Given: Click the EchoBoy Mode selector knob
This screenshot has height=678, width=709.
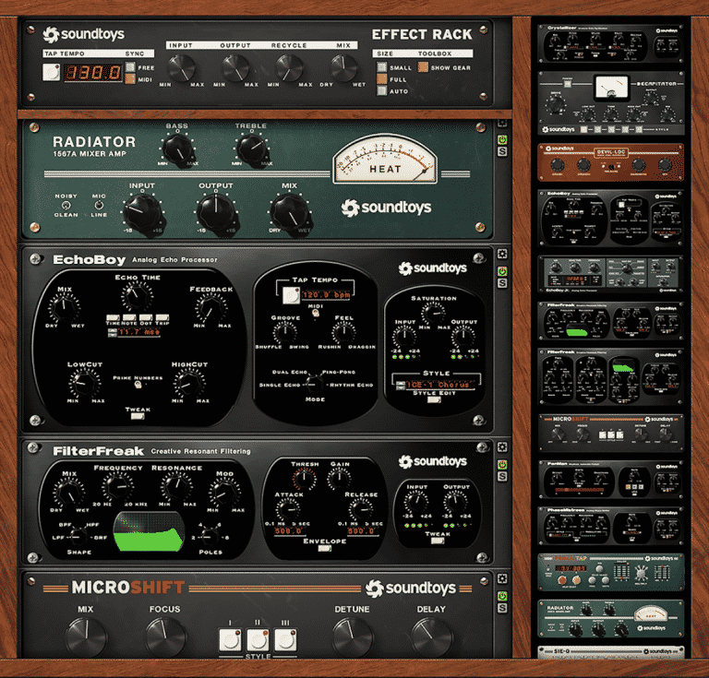Looking at the screenshot, I should click(x=315, y=384).
